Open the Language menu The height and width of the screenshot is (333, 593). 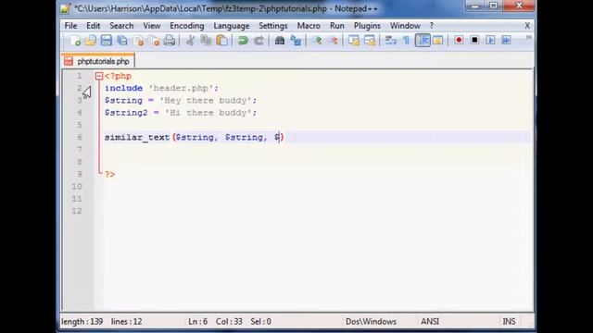coord(232,26)
